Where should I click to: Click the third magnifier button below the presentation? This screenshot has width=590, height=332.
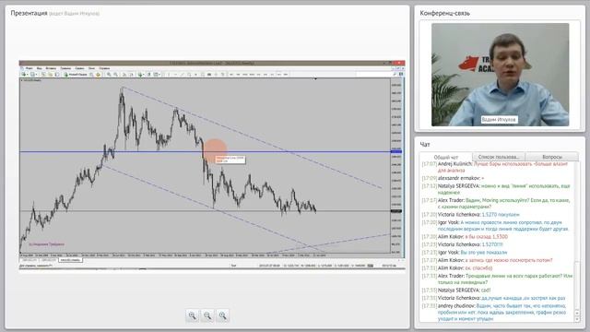[223, 315]
